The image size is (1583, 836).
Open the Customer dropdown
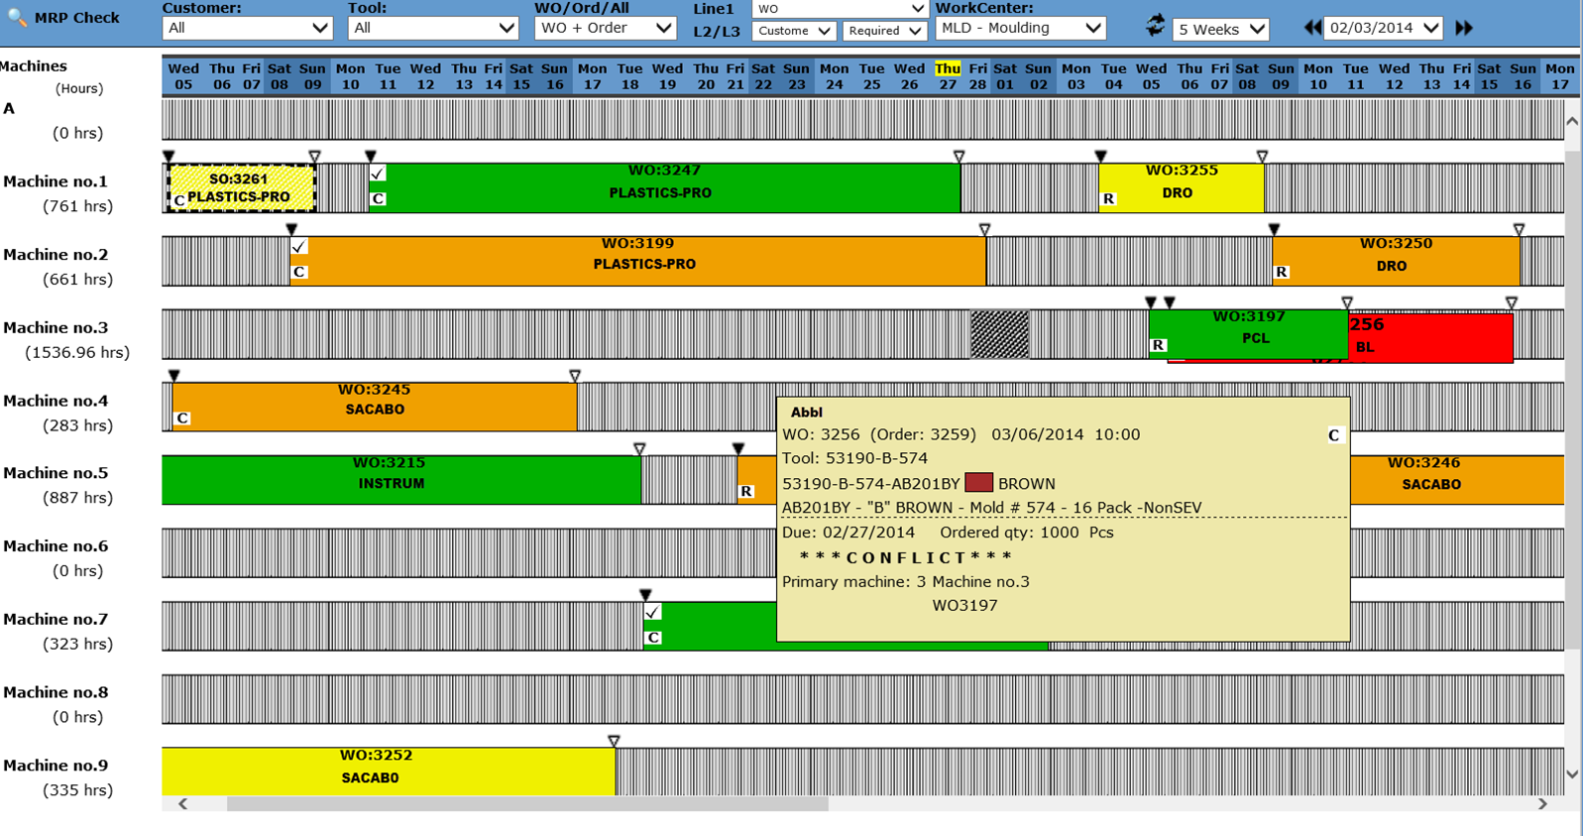point(247,28)
